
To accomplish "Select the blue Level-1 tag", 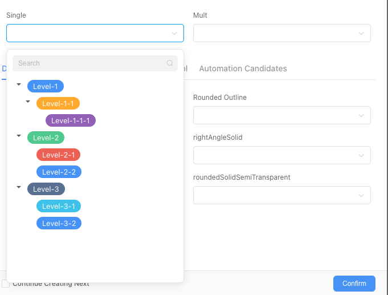I will click(x=46, y=86).
